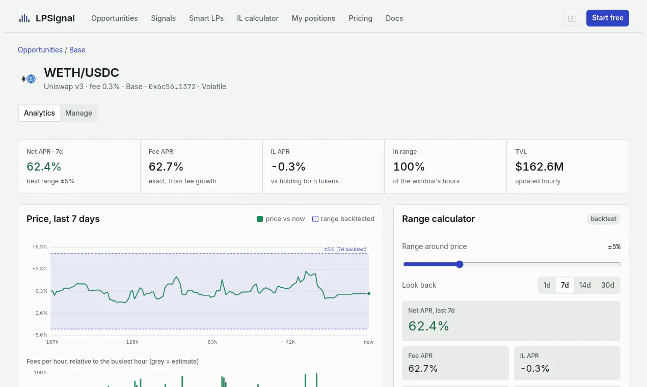Click the updated hourly caption under TVL
Viewport: 647px width, 387px height.
coord(538,181)
